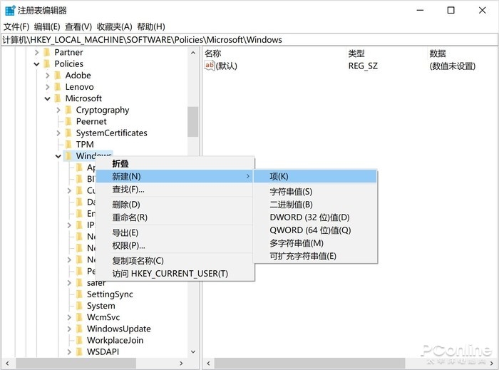Click the Cryptography folder icon
The image size is (499, 370).
[68, 110]
